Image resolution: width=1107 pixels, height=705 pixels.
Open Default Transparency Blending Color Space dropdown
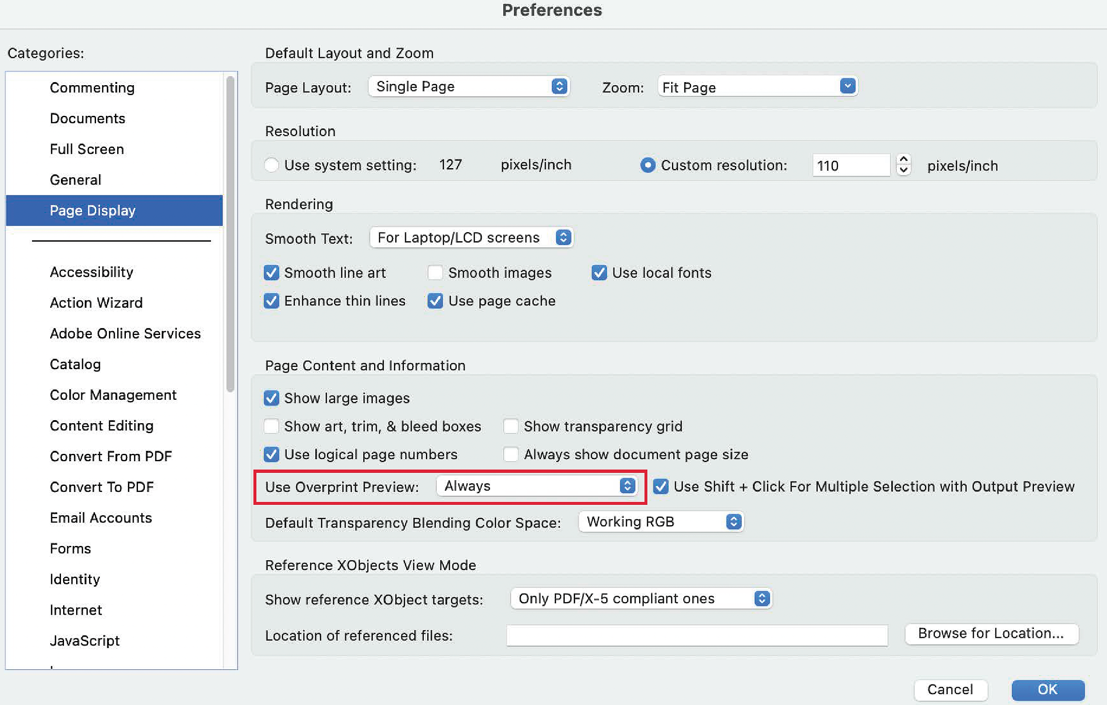661,522
